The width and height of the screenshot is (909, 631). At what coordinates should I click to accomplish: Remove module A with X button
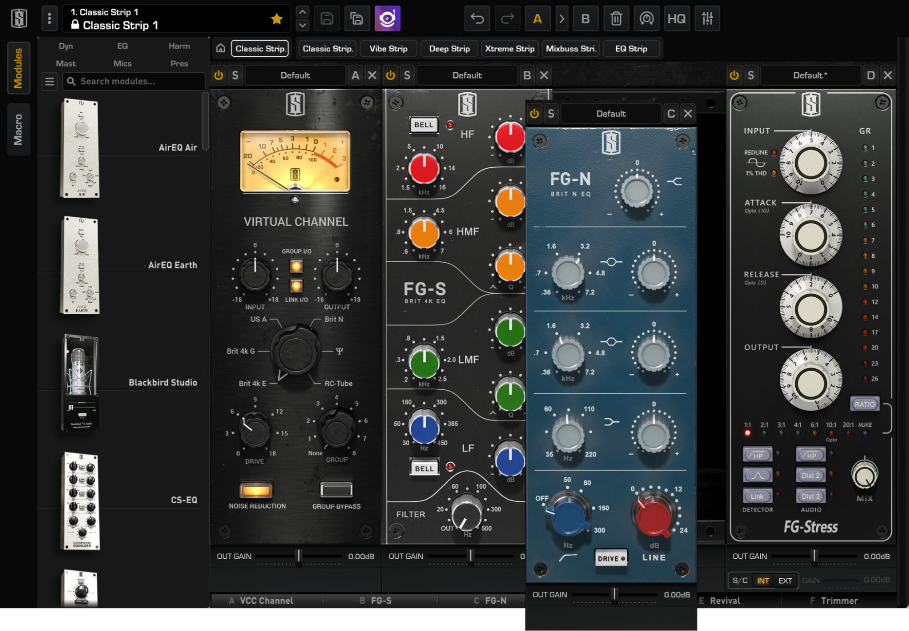[372, 75]
